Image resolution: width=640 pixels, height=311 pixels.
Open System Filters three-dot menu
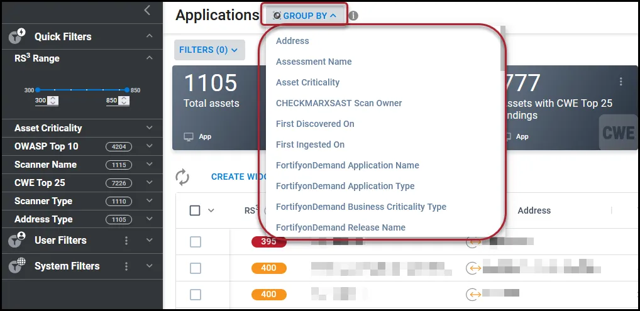point(126,266)
